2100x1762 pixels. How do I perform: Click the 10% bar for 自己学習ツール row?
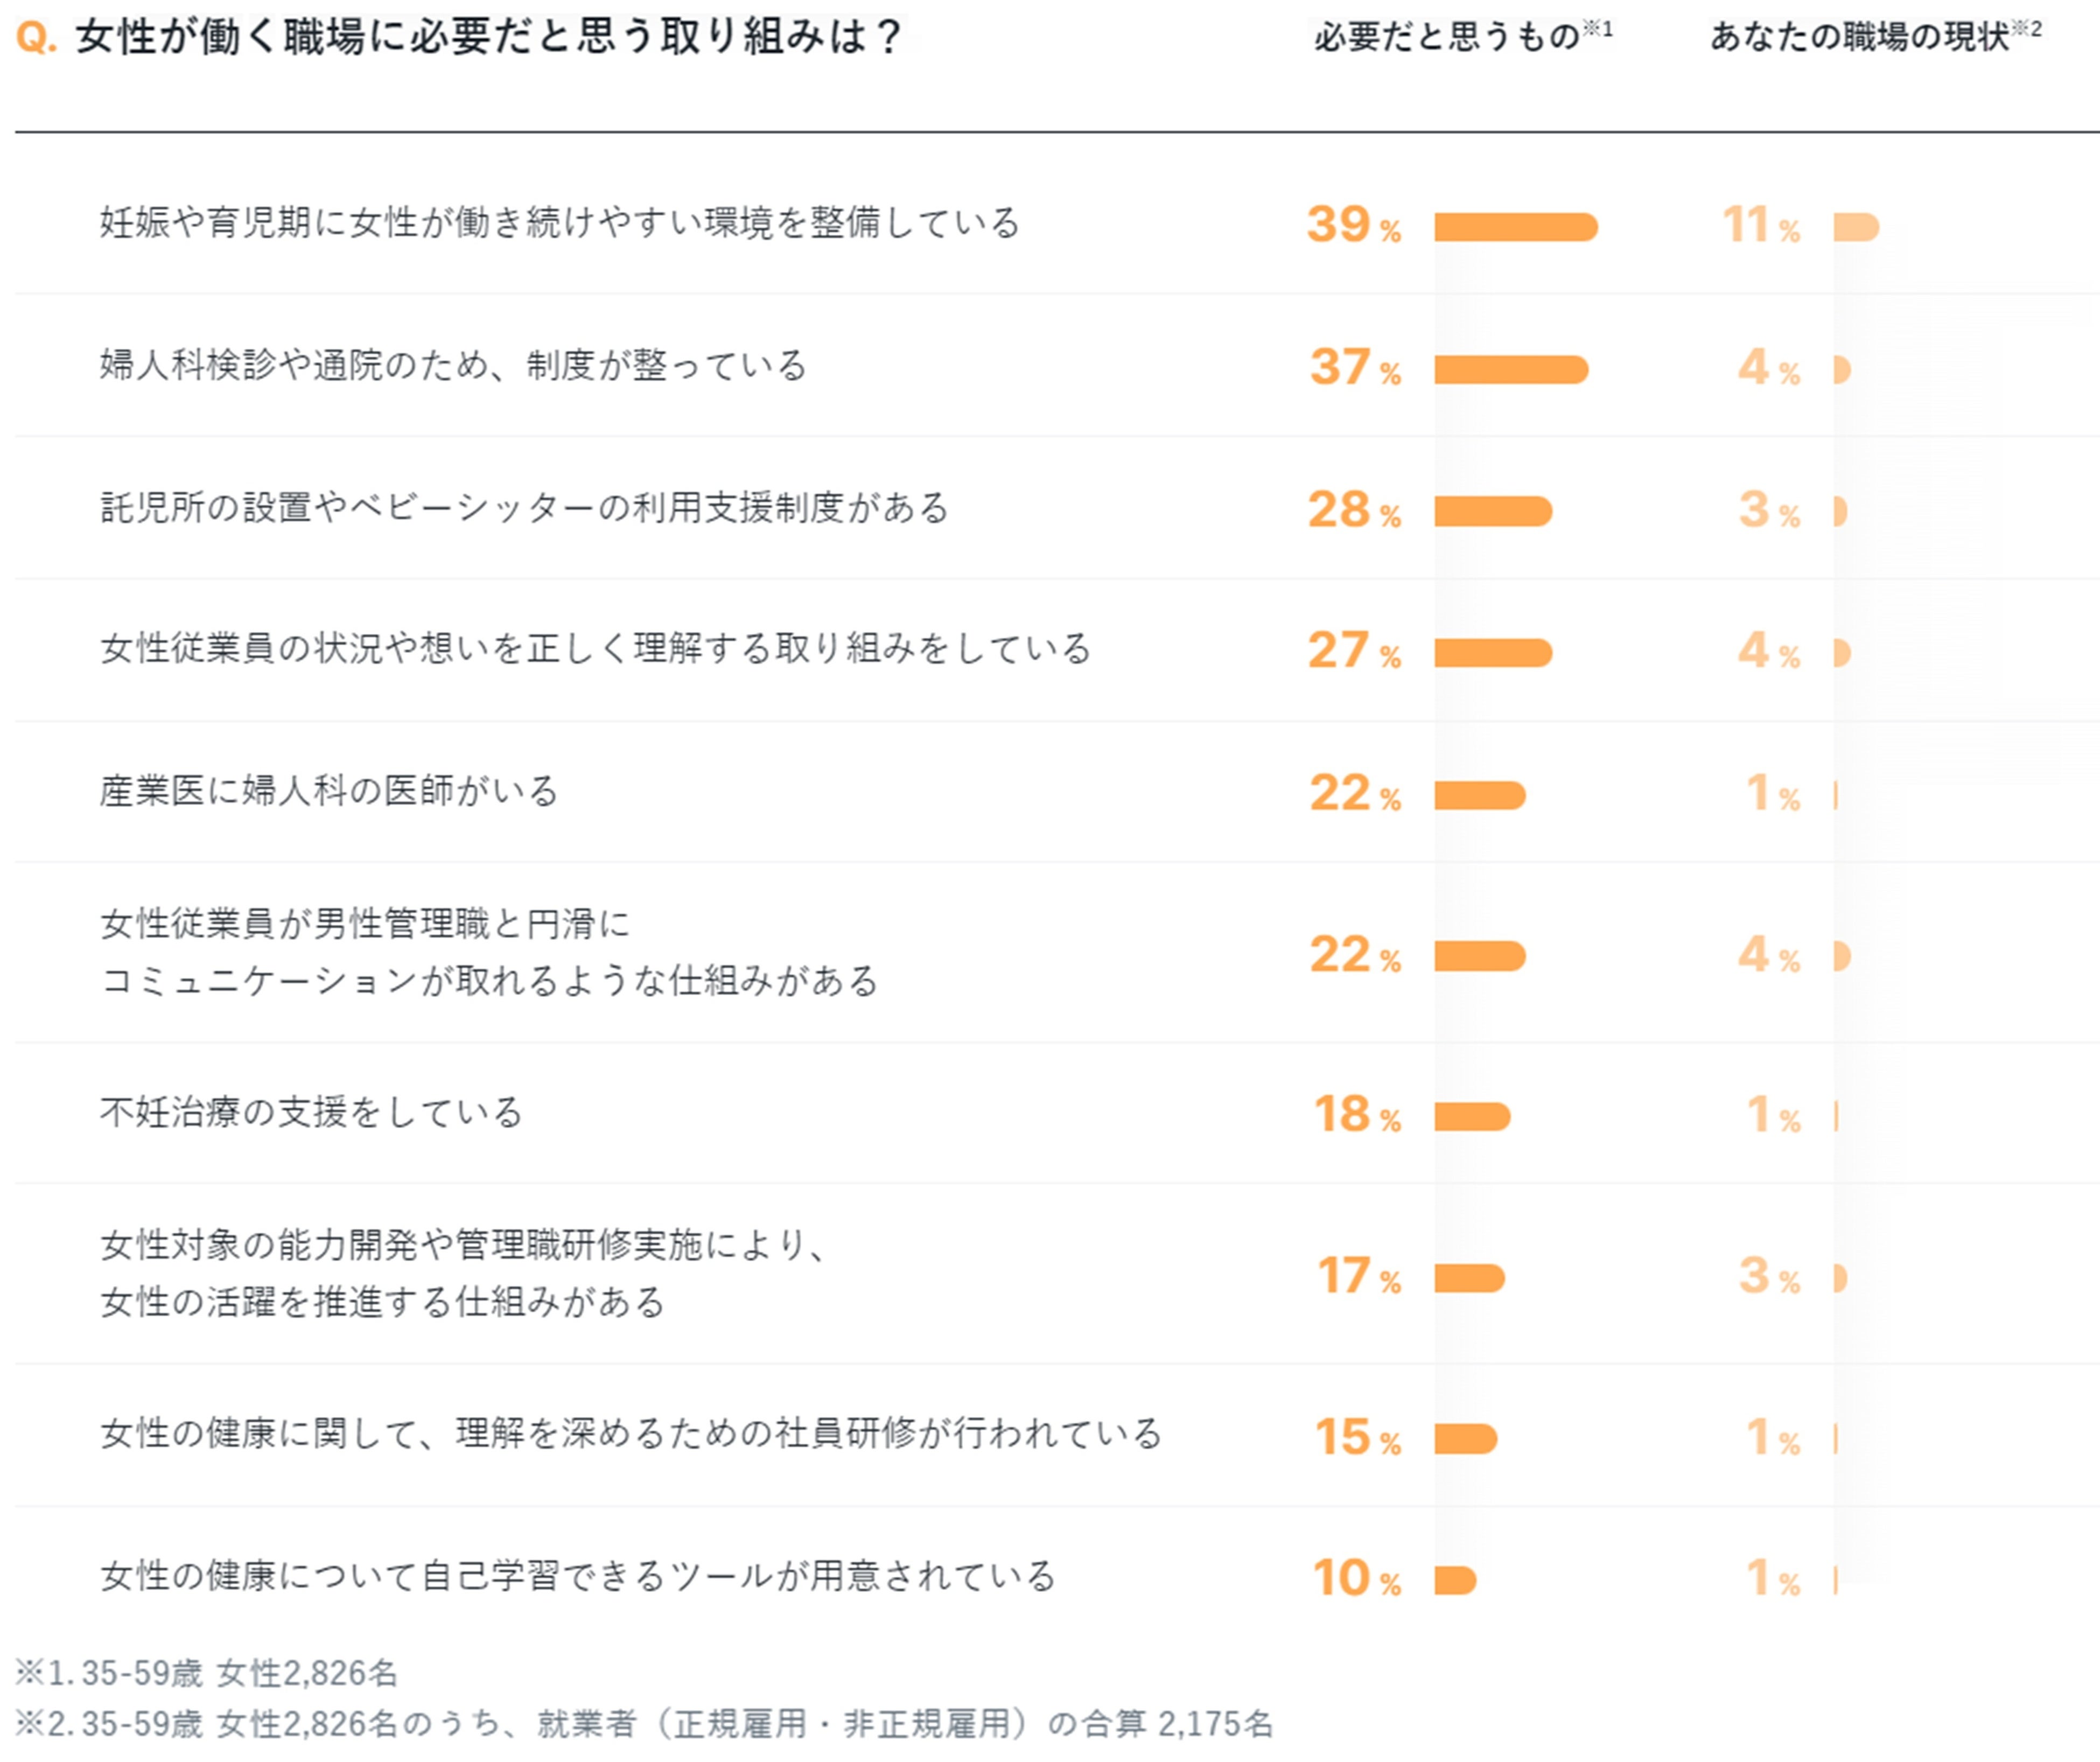point(1455,1580)
